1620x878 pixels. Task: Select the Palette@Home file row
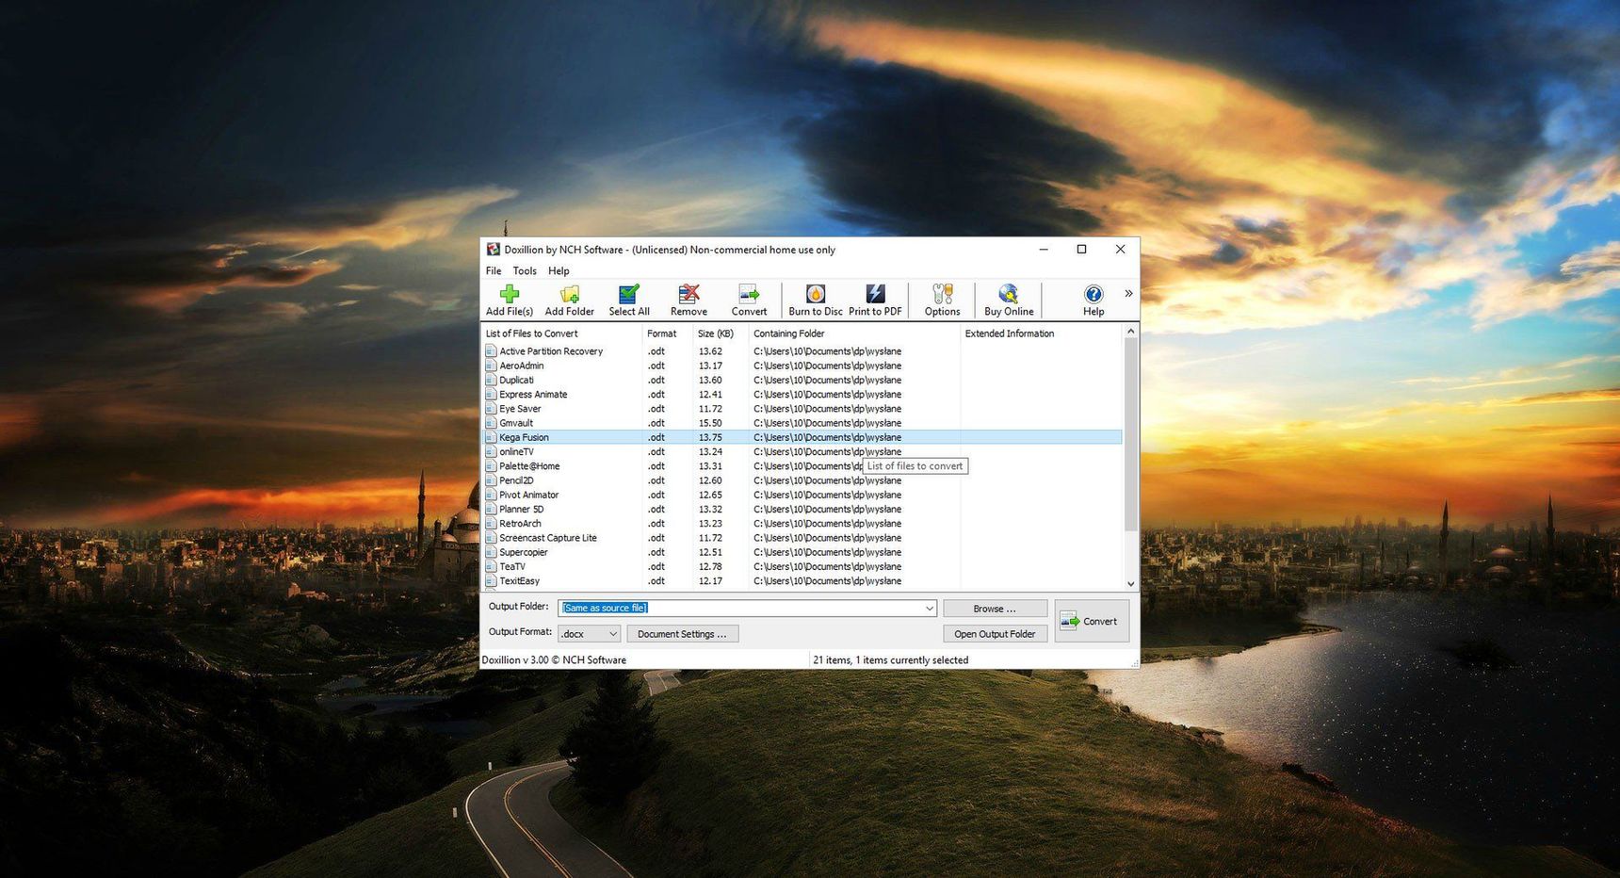[x=802, y=466]
